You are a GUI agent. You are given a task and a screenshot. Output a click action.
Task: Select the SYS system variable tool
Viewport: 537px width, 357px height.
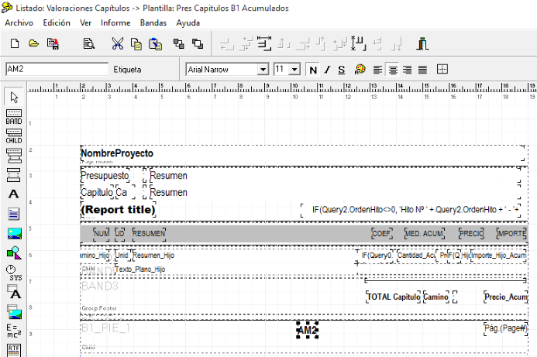pyautogui.click(x=14, y=272)
